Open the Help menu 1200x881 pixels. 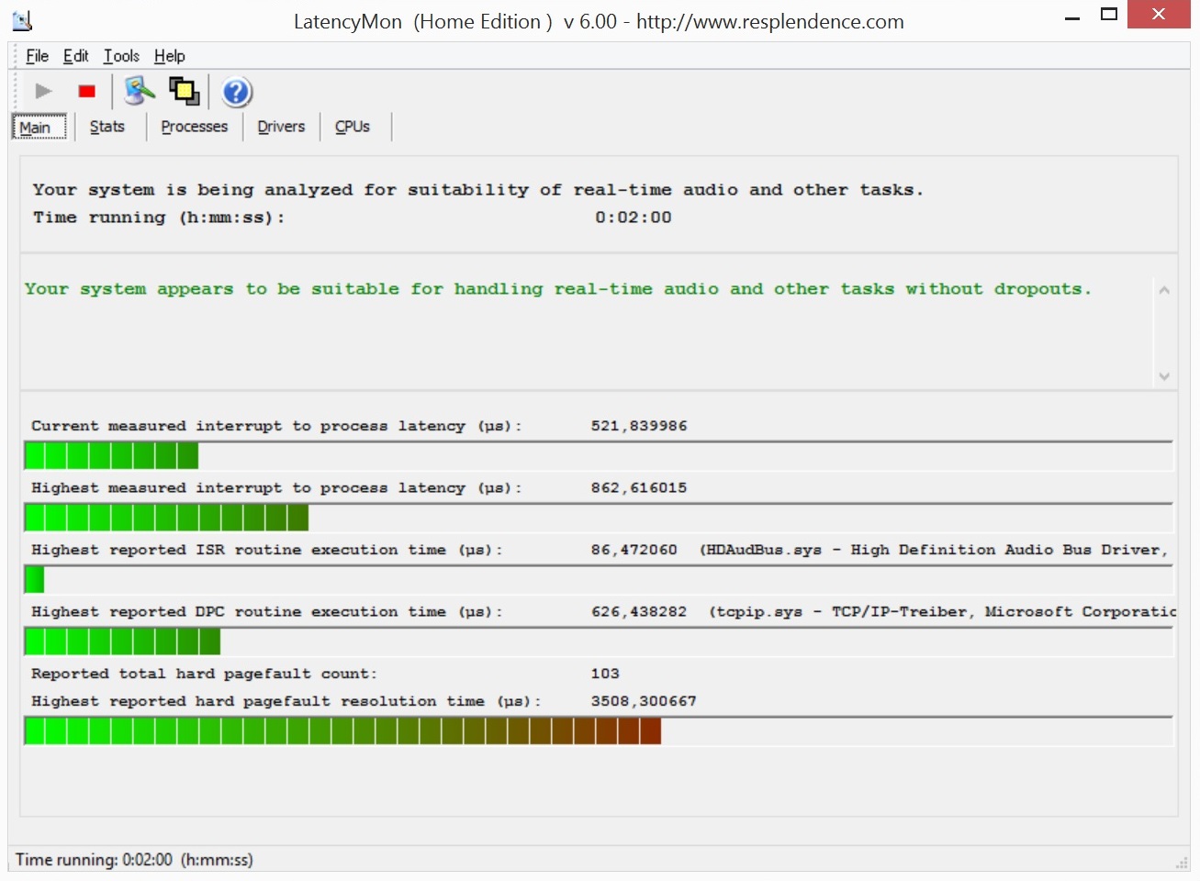pyautogui.click(x=170, y=56)
